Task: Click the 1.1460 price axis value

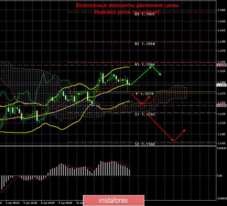Action: 222,10
